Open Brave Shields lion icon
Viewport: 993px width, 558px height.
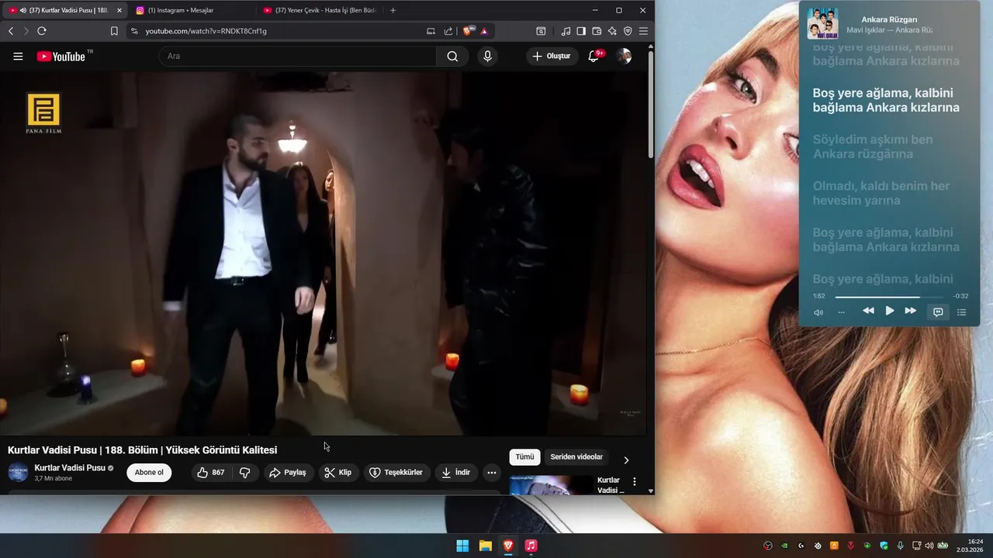(468, 31)
